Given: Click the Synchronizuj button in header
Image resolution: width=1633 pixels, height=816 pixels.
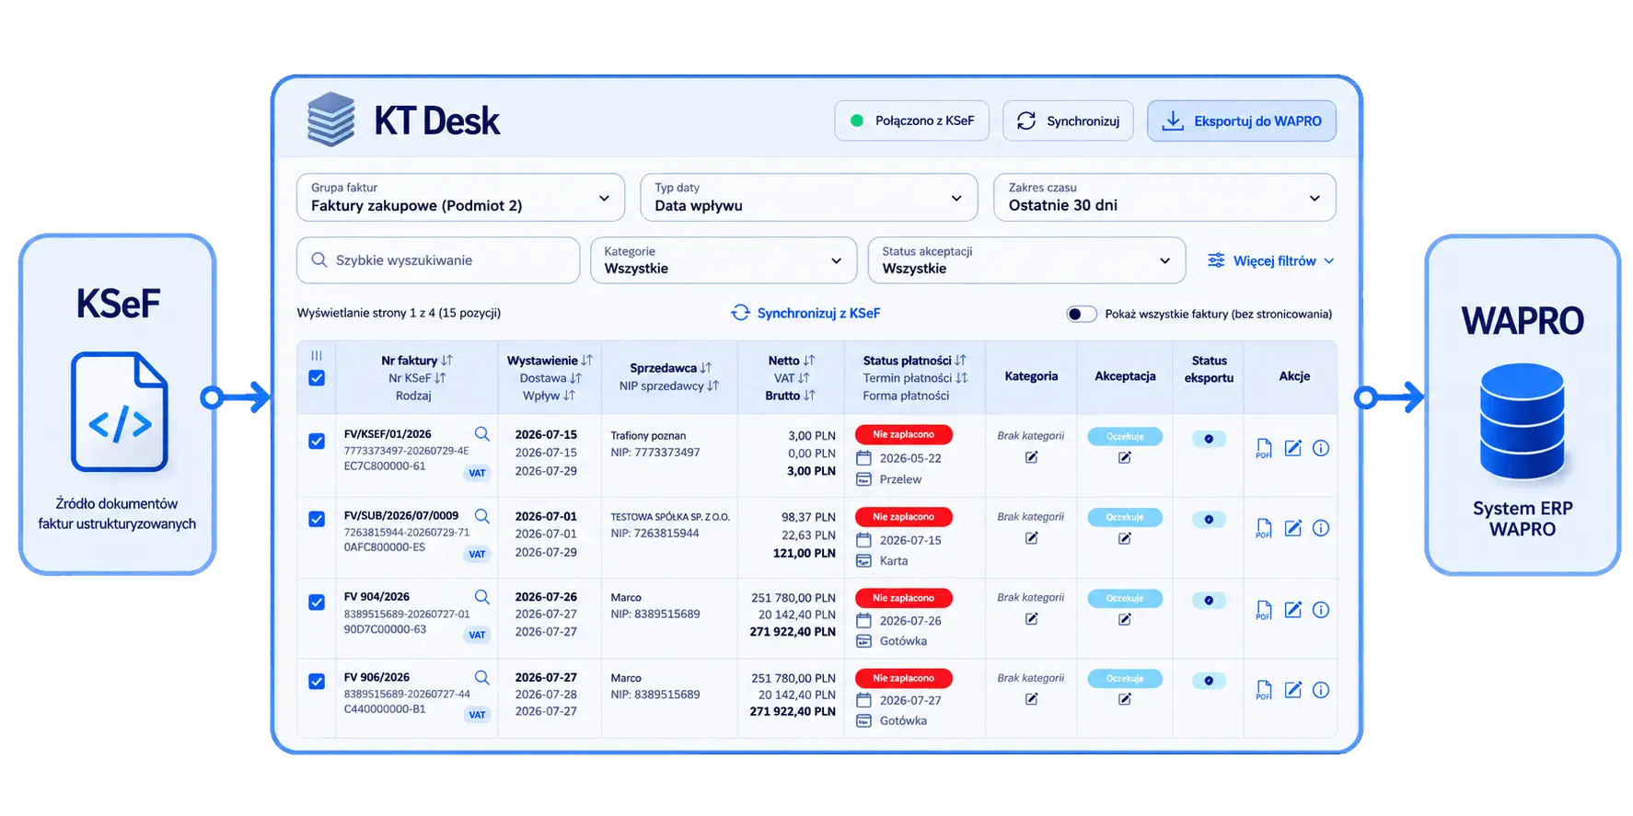Looking at the screenshot, I should (1068, 121).
